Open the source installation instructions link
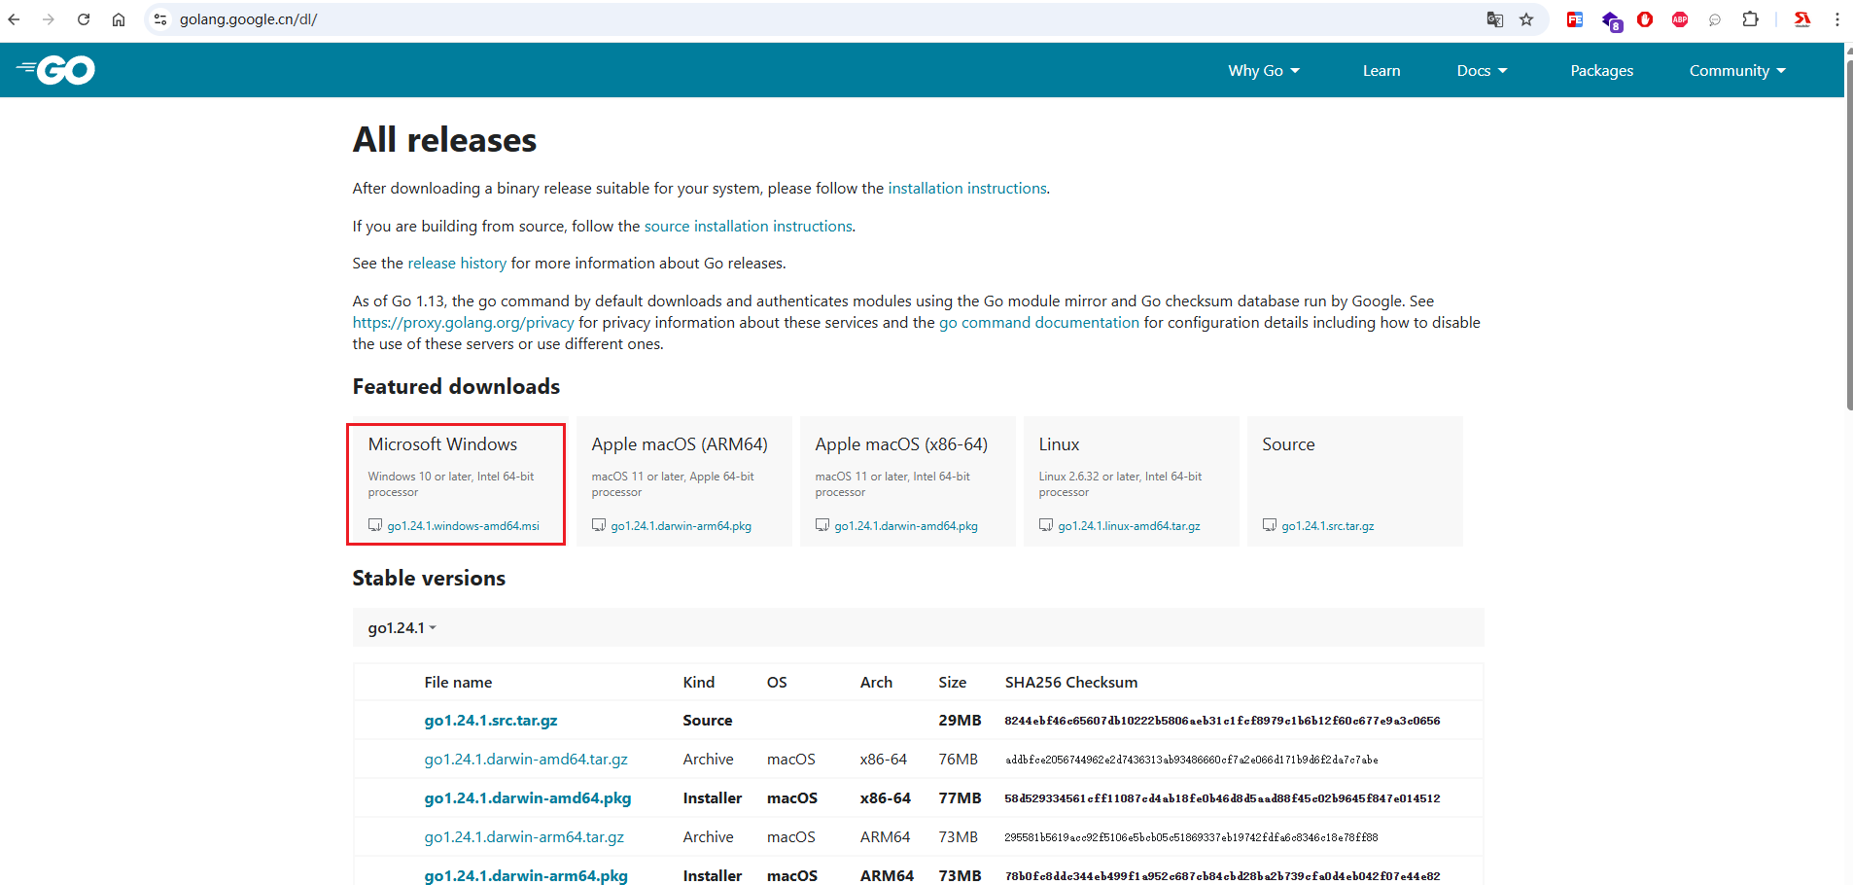 (x=749, y=227)
